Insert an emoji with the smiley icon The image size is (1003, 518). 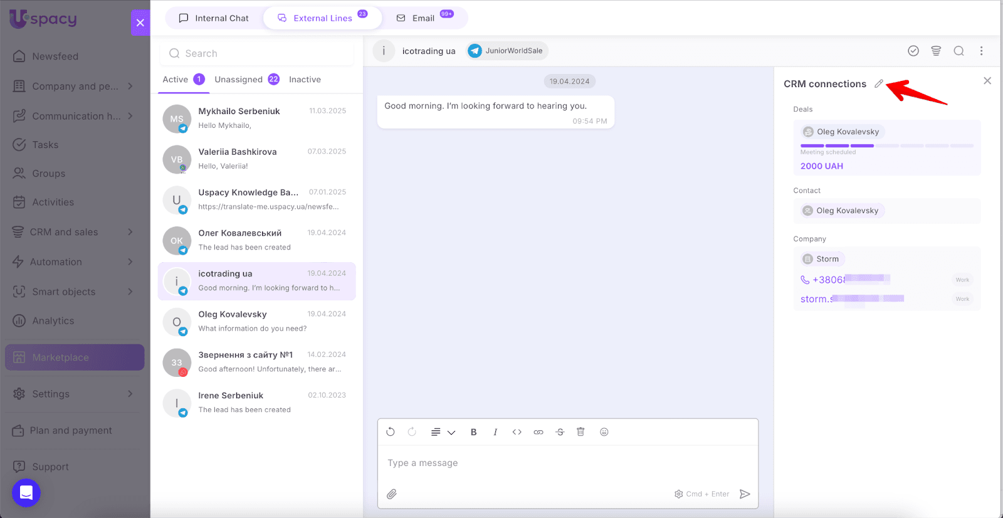[604, 432]
